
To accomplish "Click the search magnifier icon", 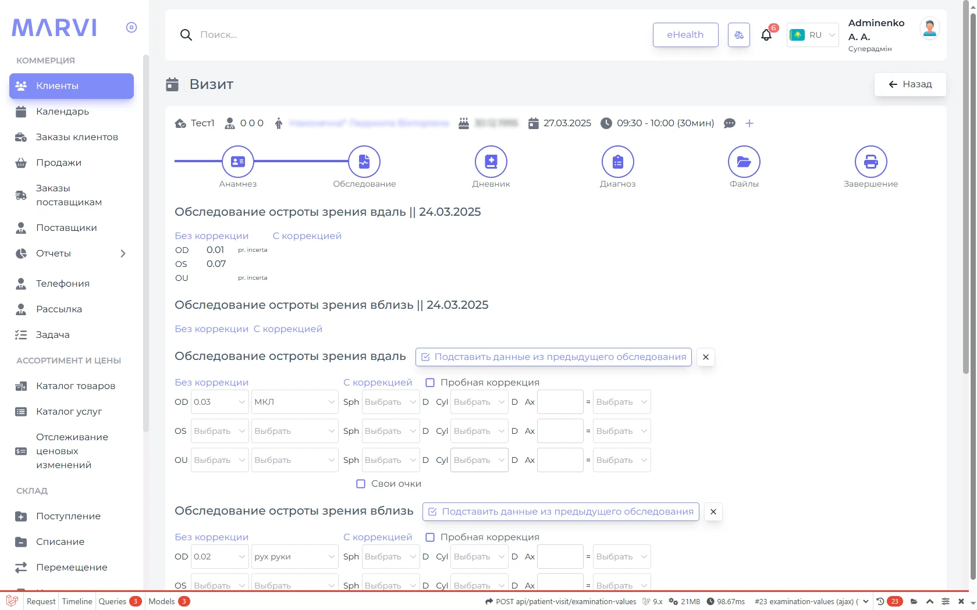I will click(x=186, y=35).
